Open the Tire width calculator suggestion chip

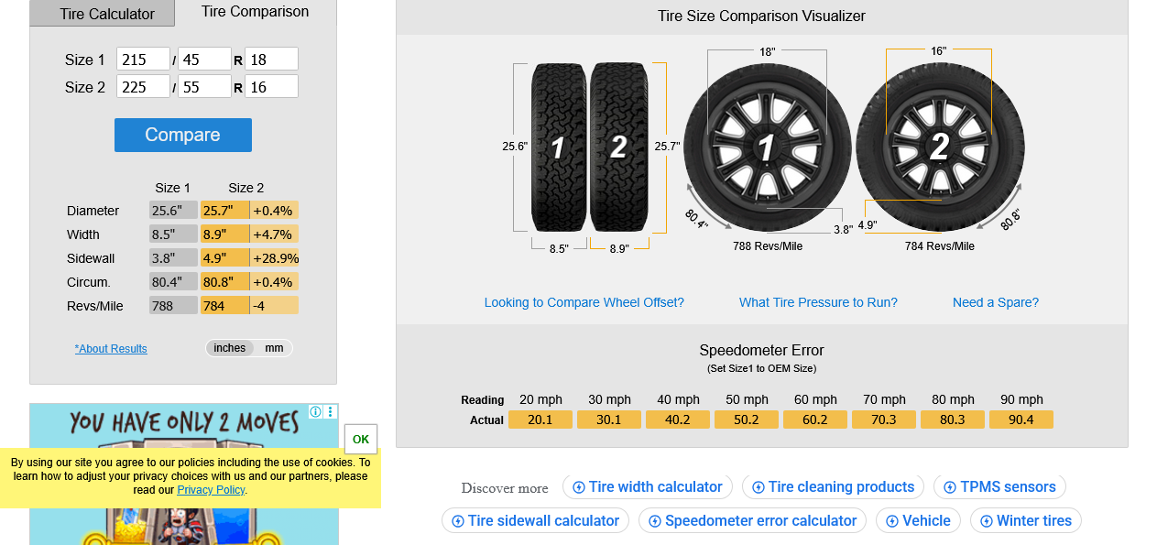647,487
